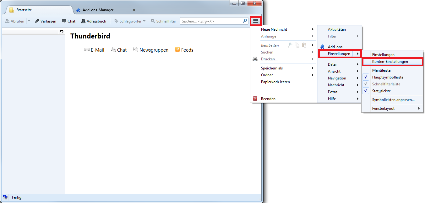Select Konten-Einstellungen menu entry
This screenshot has width=425, height=203.
tap(390, 62)
